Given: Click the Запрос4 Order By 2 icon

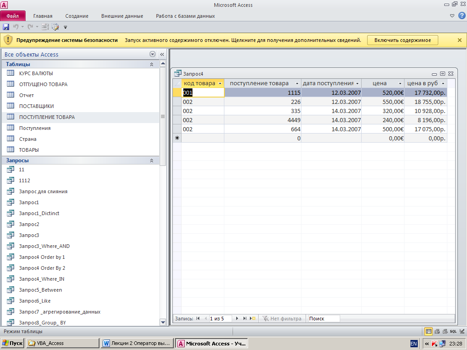Looking at the screenshot, I should point(10,268).
